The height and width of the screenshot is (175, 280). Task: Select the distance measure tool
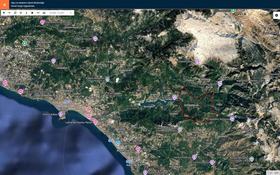pyautogui.click(x=38, y=13)
